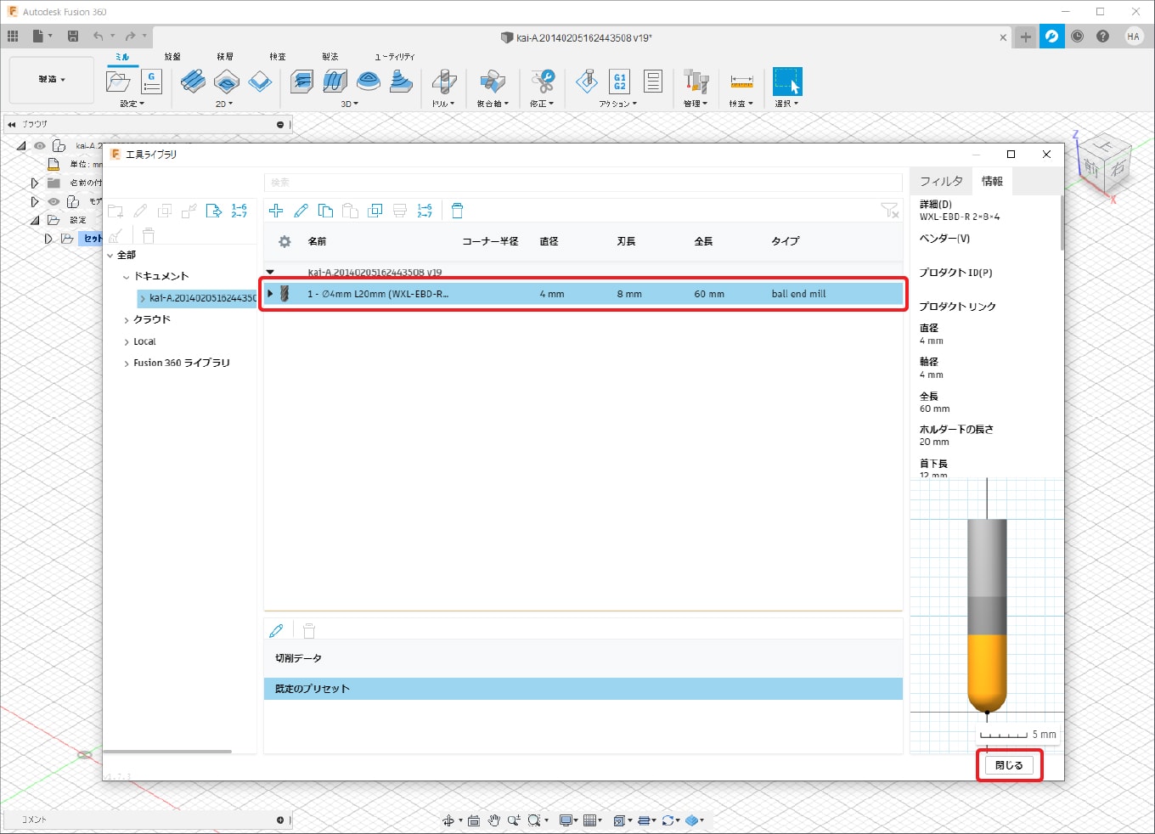1155x834 pixels.
Task: Click the 閉じる button
Action: pos(1009,765)
